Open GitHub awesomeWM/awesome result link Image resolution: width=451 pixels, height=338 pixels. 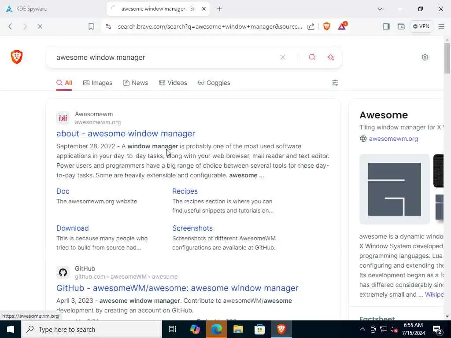pyautogui.click(x=177, y=288)
